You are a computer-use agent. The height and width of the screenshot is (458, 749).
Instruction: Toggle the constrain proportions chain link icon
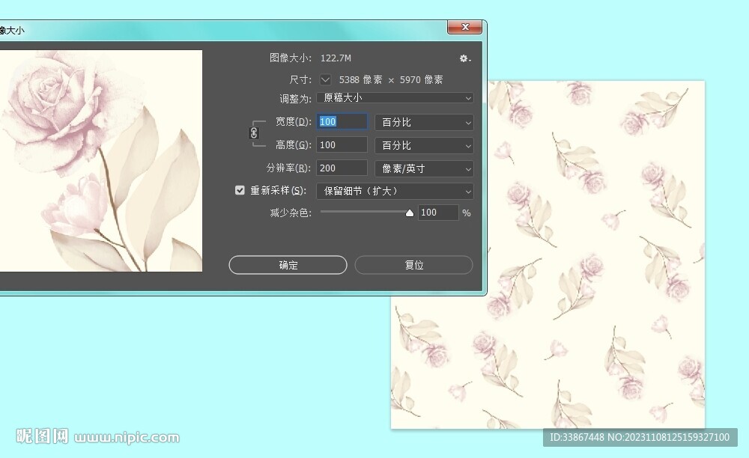point(254,133)
